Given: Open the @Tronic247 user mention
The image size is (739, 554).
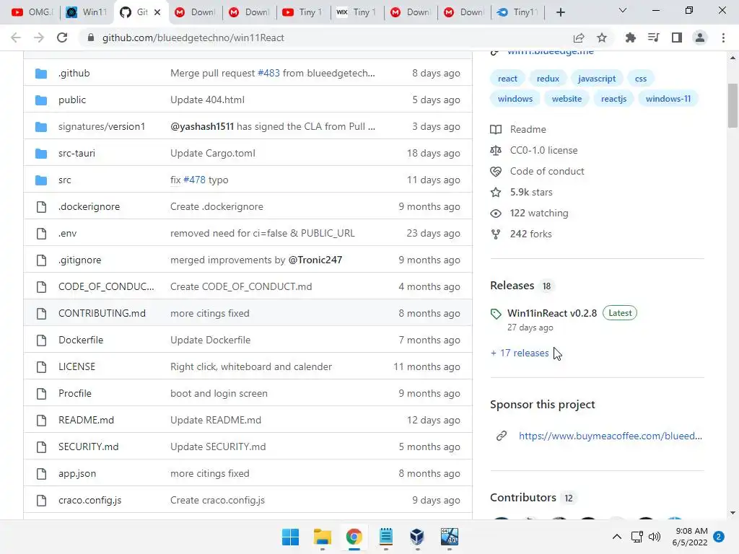Looking at the screenshot, I should coord(315,260).
